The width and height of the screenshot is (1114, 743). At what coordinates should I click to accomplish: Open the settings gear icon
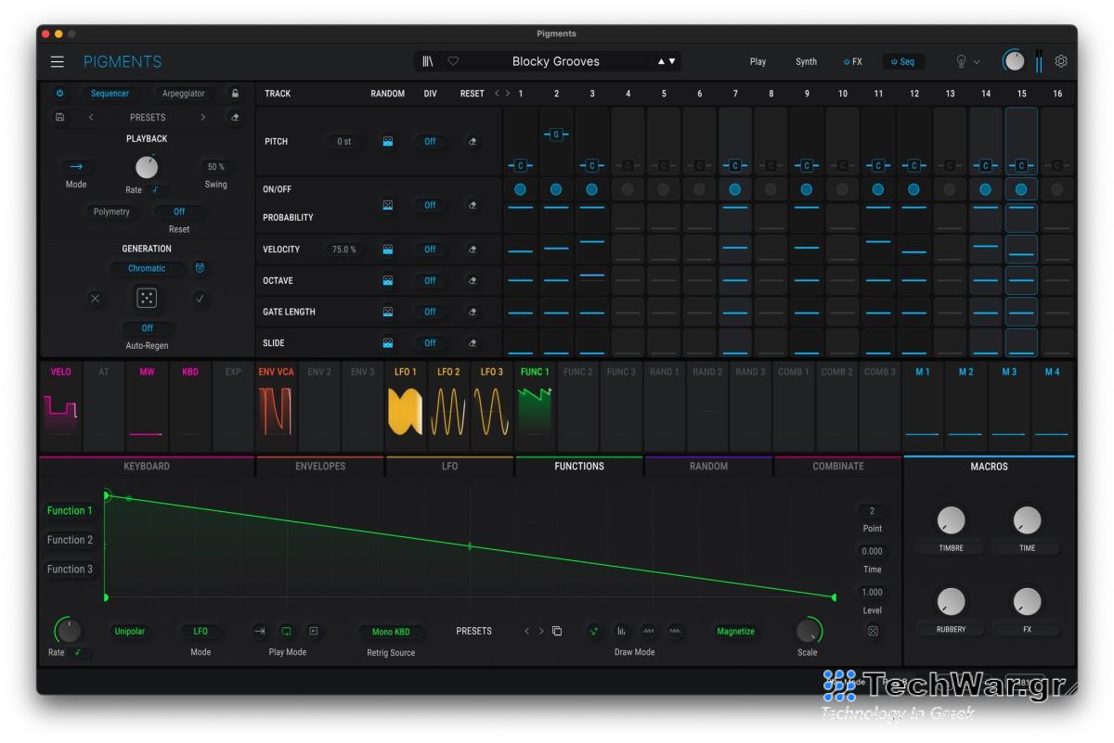[1061, 62]
